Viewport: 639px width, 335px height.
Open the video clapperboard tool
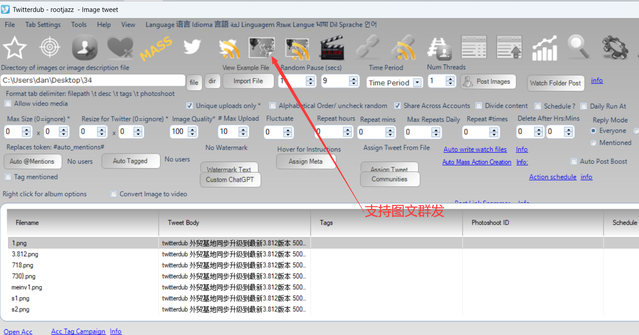[332, 48]
